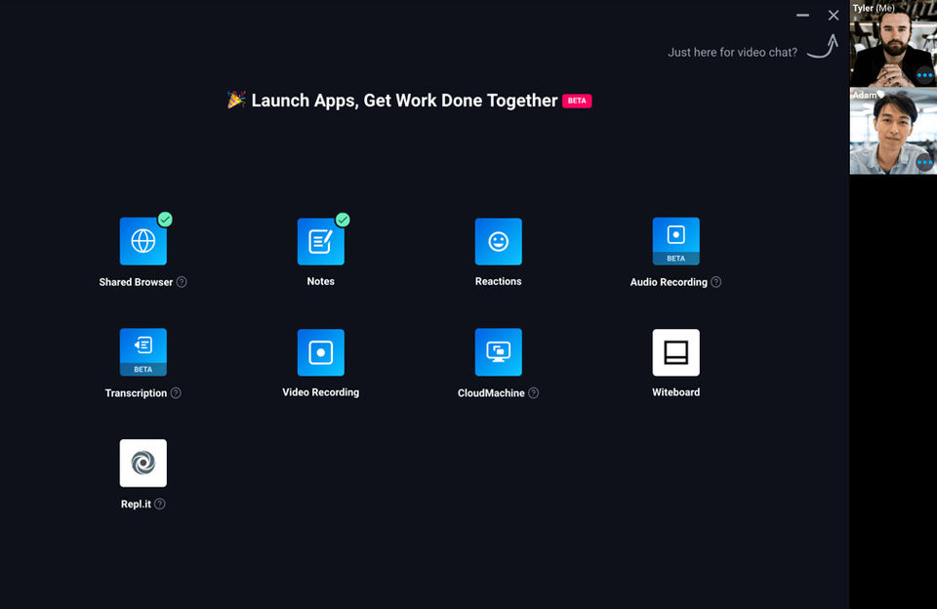This screenshot has height=609, width=937.
Task: Minimize the app launcher panel
Action: (802, 16)
